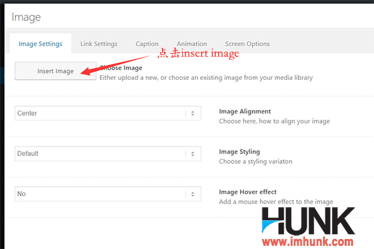Open the Image Hover effect dropdown showing No

108,194
